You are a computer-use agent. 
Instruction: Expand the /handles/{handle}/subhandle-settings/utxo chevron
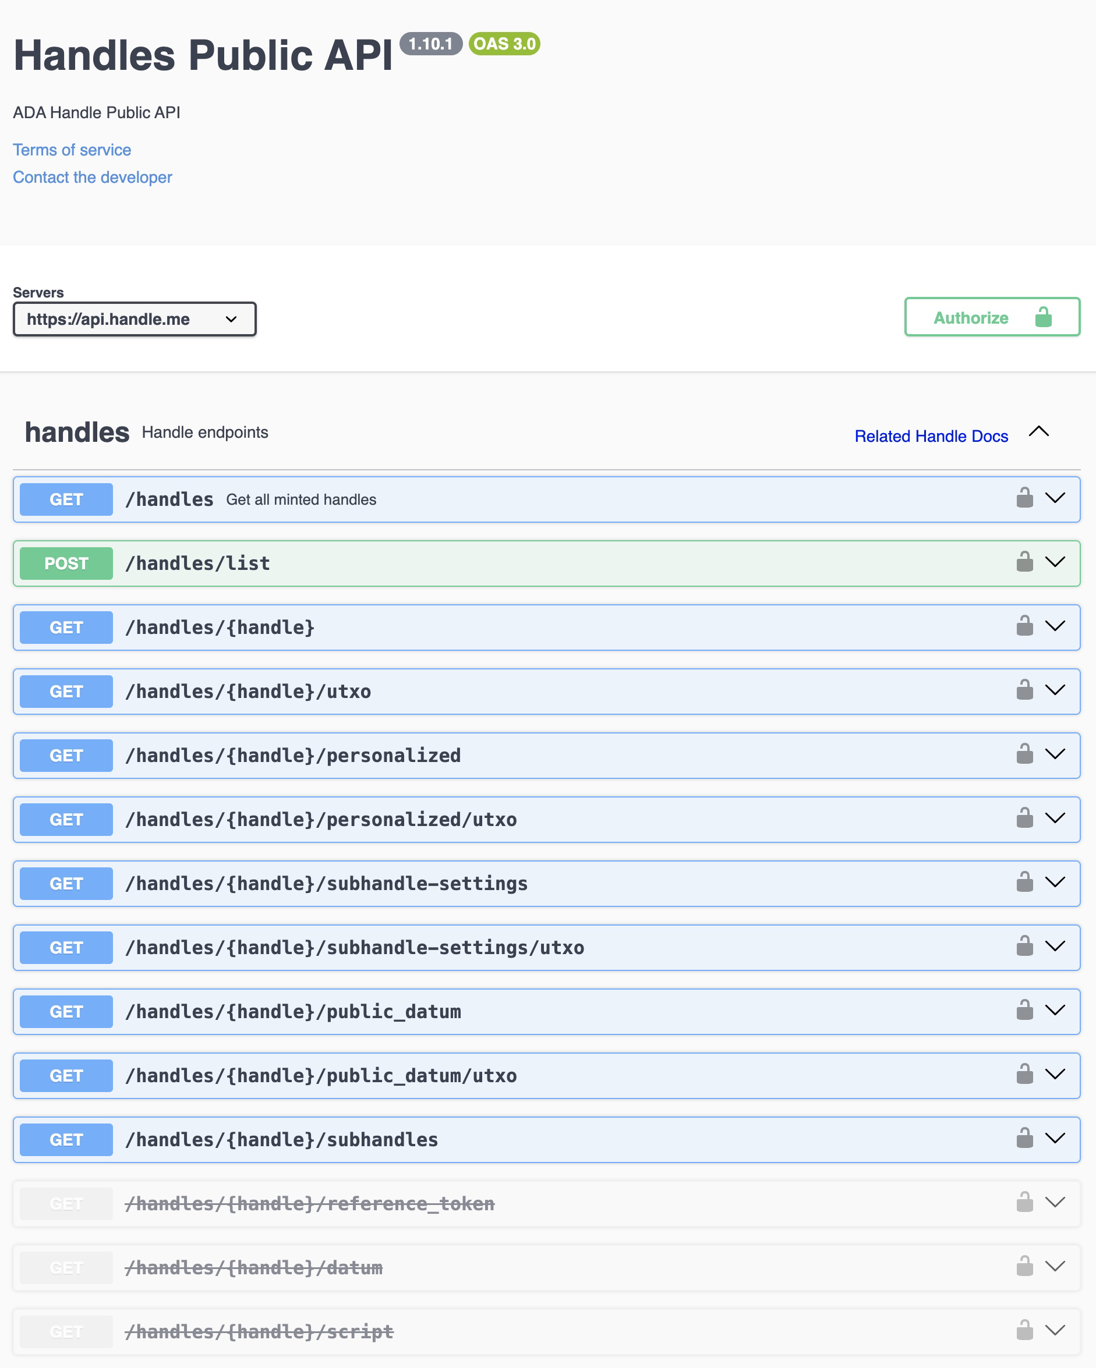pos(1055,947)
